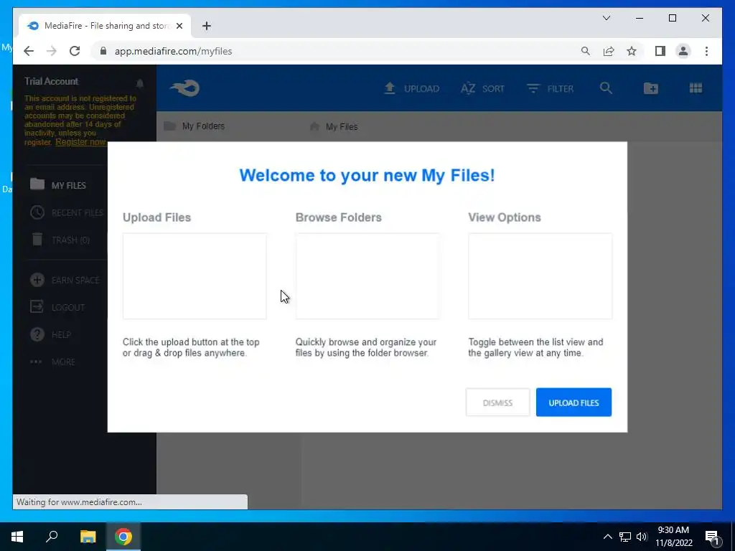Viewport: 735px width, 551px height.
Task: Create a new folder with folder-plus icon
Action: point(650,88)
